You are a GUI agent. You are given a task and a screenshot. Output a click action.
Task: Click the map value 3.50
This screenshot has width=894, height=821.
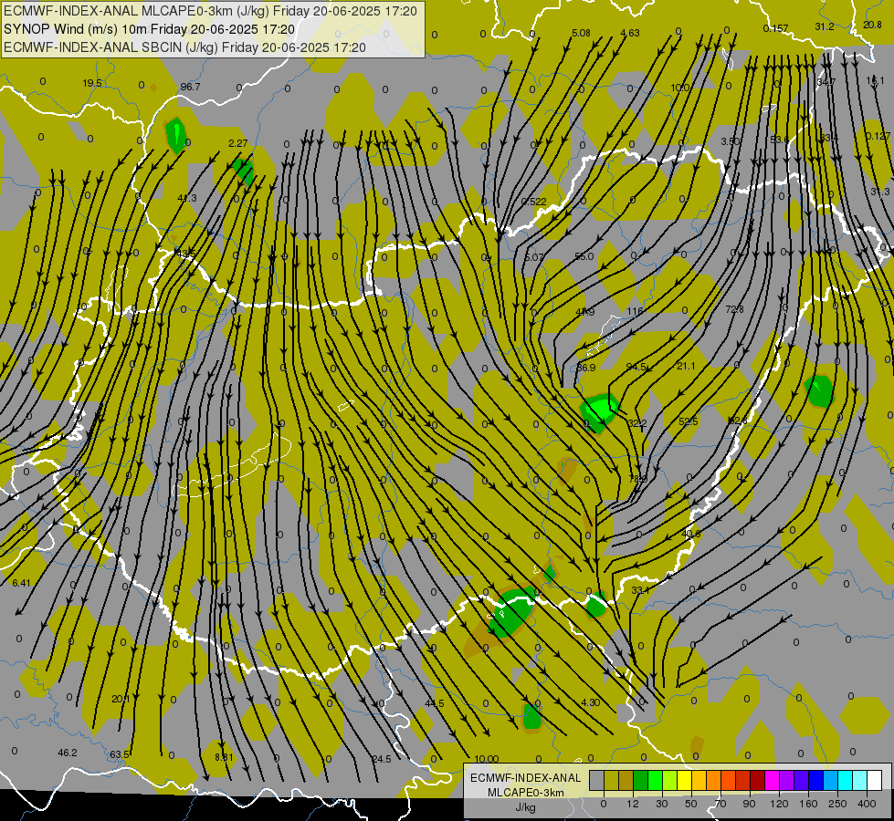click(731, 141)
